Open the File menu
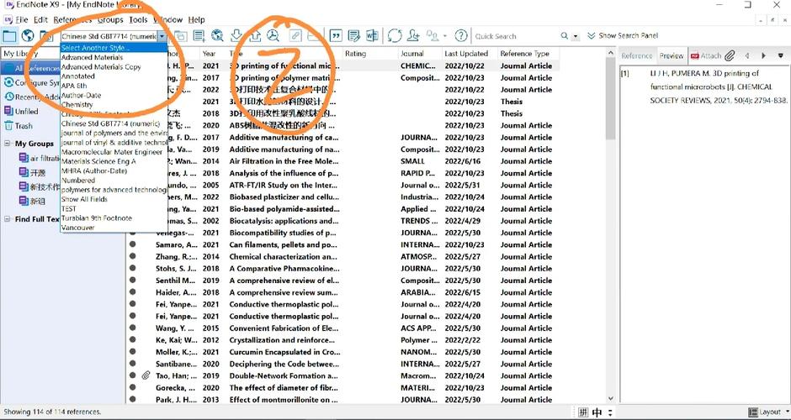Viewport: 791px width, 420px height. 22,19
